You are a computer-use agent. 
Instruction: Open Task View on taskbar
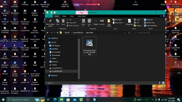tap(48, 99)
